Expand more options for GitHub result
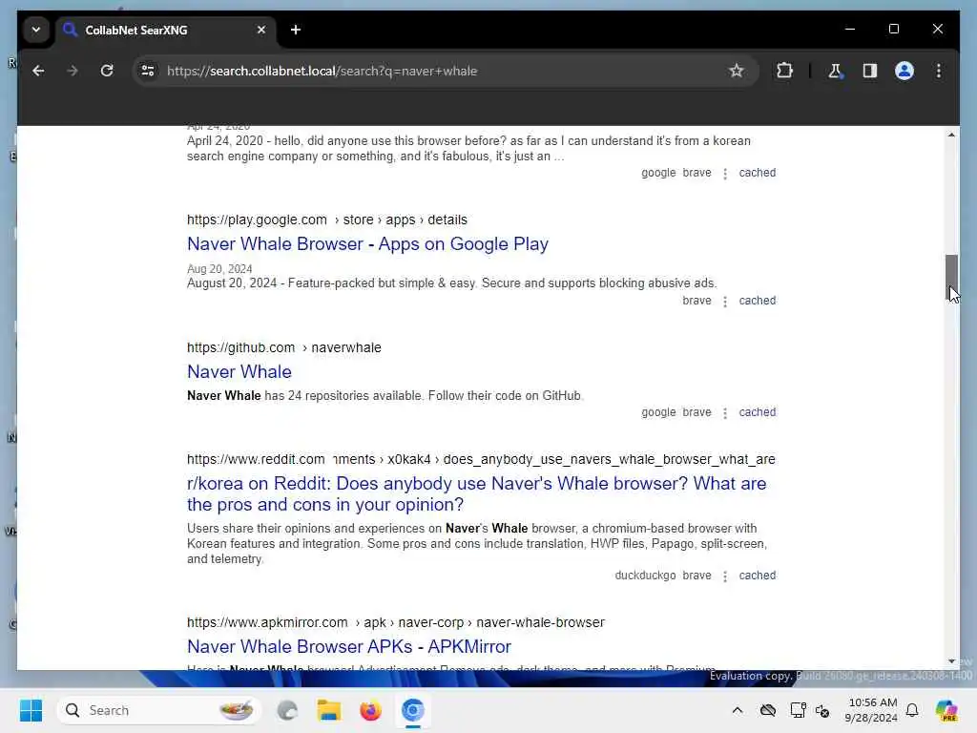The height and width of the screenshot is (733, 977). click(725, 413)
